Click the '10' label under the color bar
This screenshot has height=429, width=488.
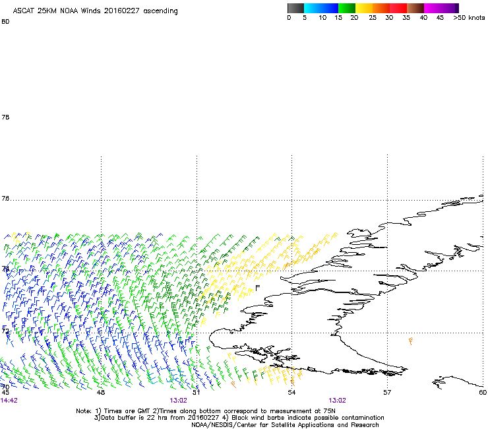tap(322, 18)
